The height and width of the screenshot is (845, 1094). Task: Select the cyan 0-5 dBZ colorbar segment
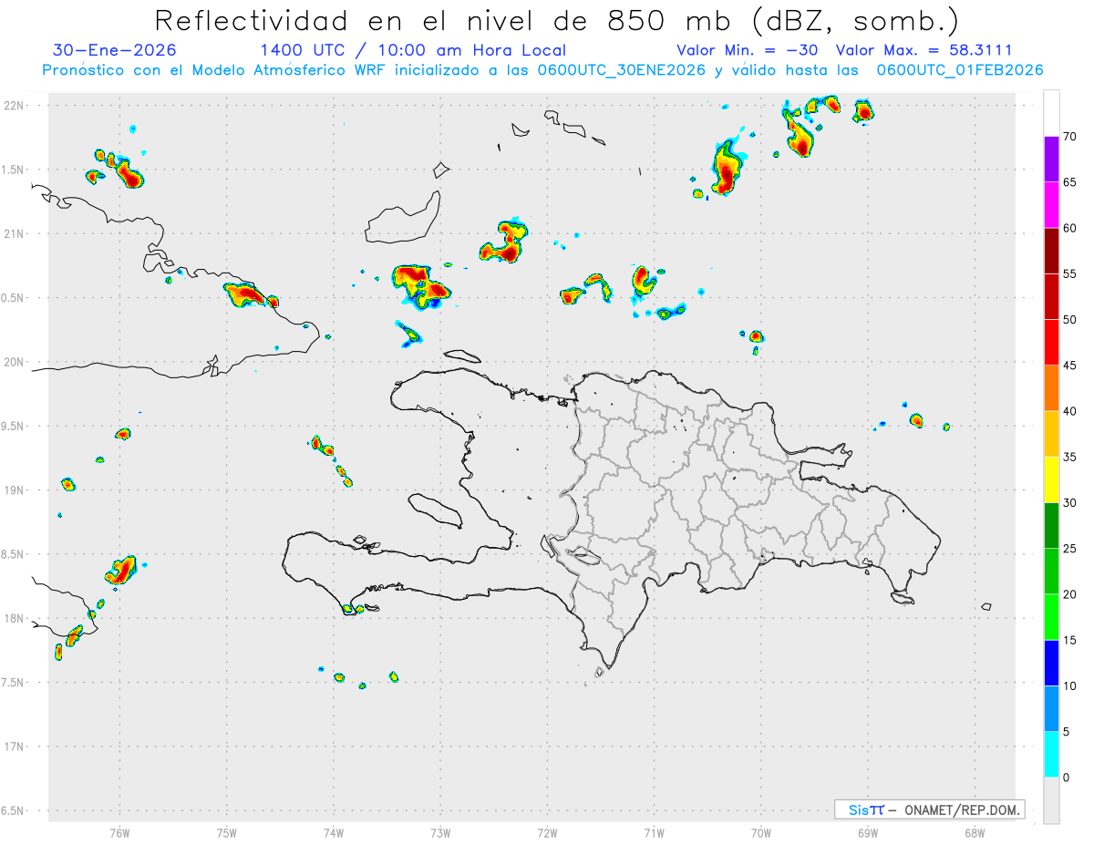1051,755
